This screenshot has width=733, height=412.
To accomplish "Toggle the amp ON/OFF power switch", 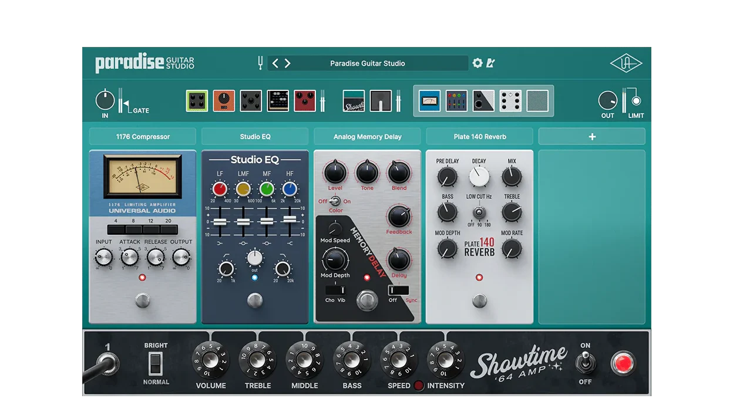I will (585, 363).
